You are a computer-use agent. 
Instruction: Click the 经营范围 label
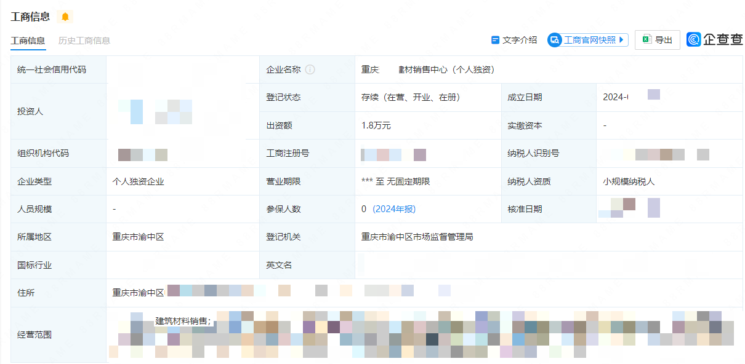tap(34, 335)
